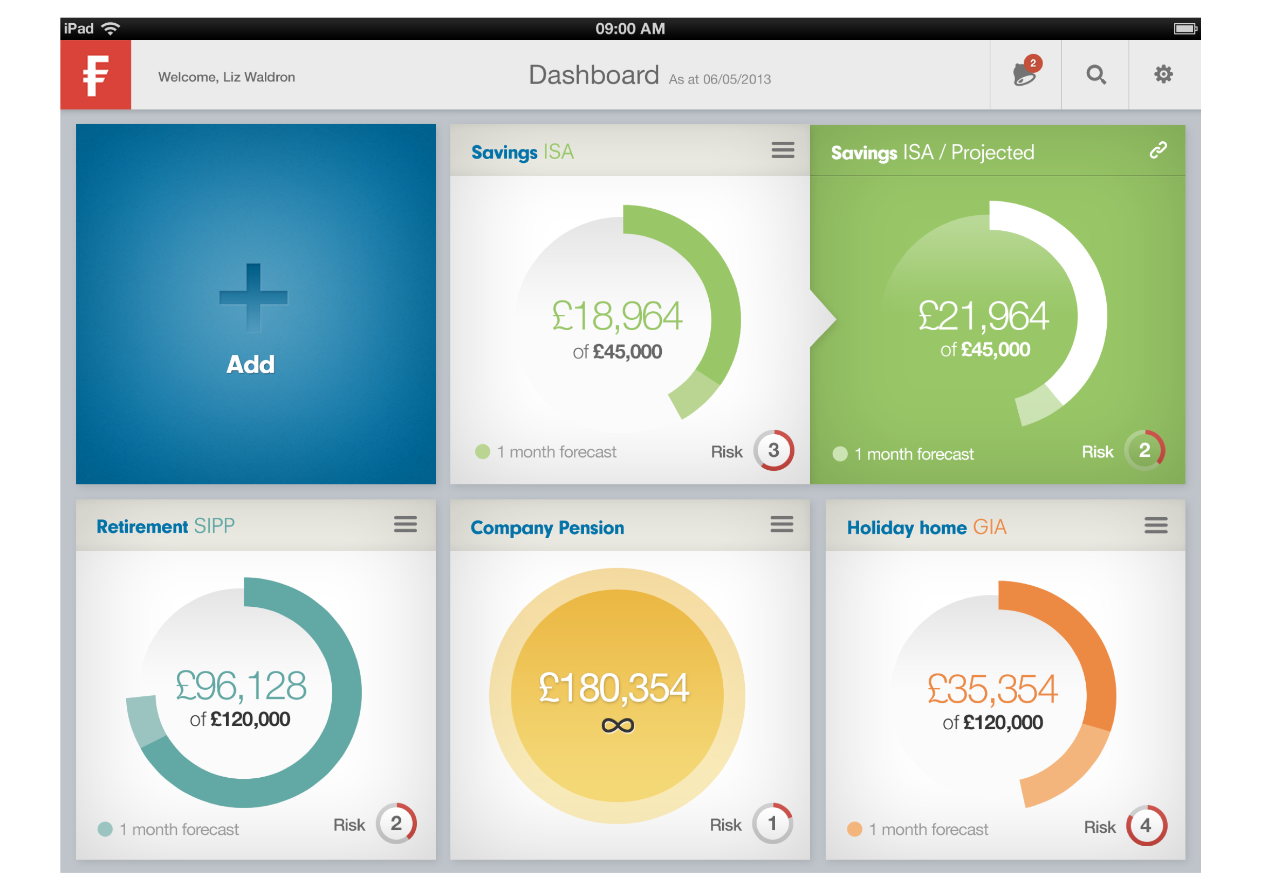1261x891 pixels.
Task: Click the Company Pension risk 1 indicator
Action: (772, 824)
